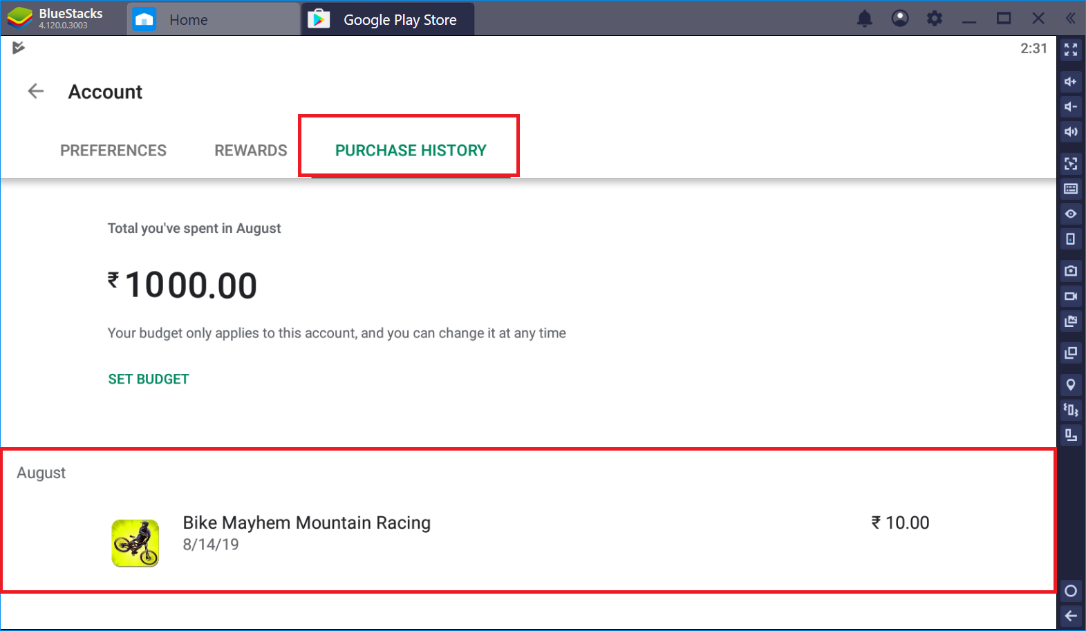Click the 2:31 clock in status bar

(x=1033, y=48)
